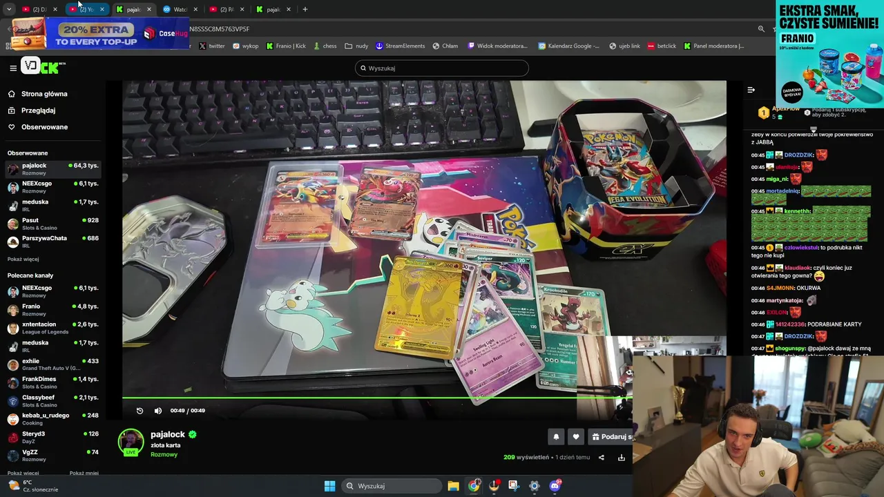Open the Kick hamburger sidebar menu

pyautogui.click(x=13, y=68)
